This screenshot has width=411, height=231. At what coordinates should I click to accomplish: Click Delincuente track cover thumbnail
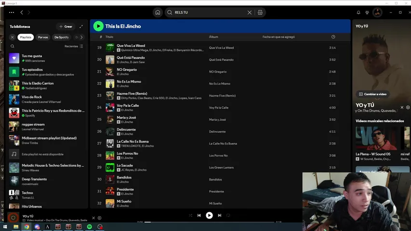pyautogui.click(x=110, y=131)
